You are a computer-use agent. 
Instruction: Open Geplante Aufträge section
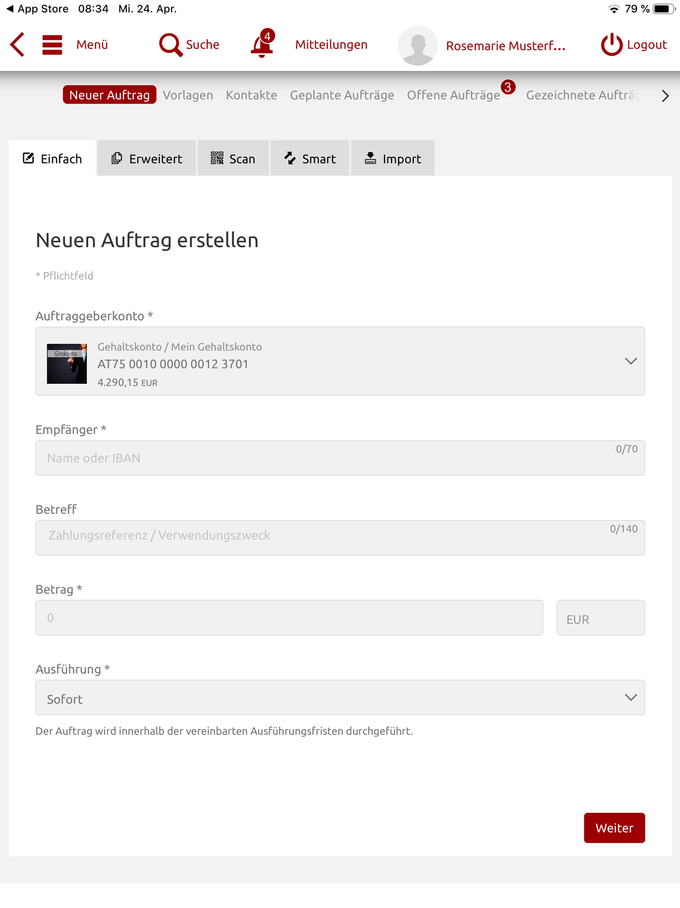(342, 95)
